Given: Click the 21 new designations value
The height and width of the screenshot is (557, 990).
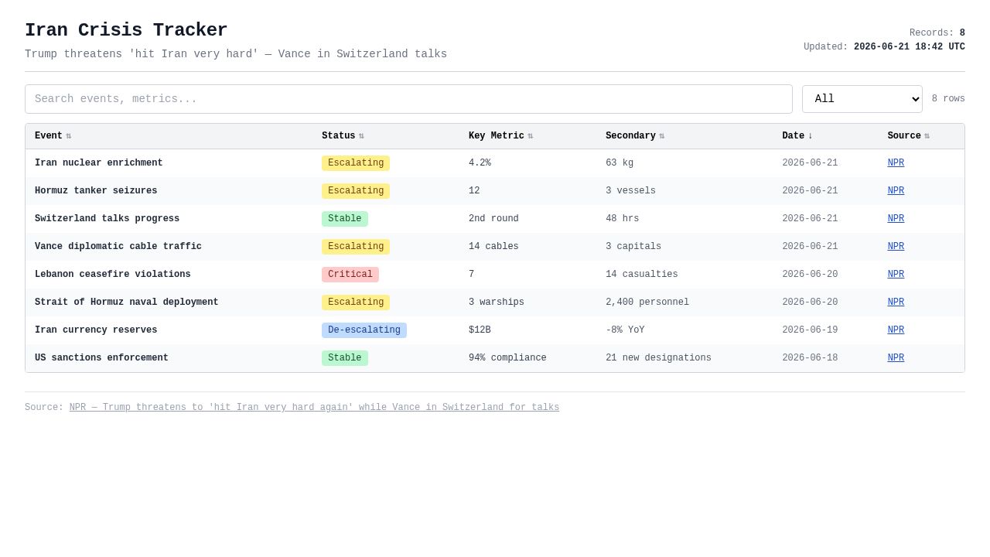Looking at the screenshot, I should point(659,358).
